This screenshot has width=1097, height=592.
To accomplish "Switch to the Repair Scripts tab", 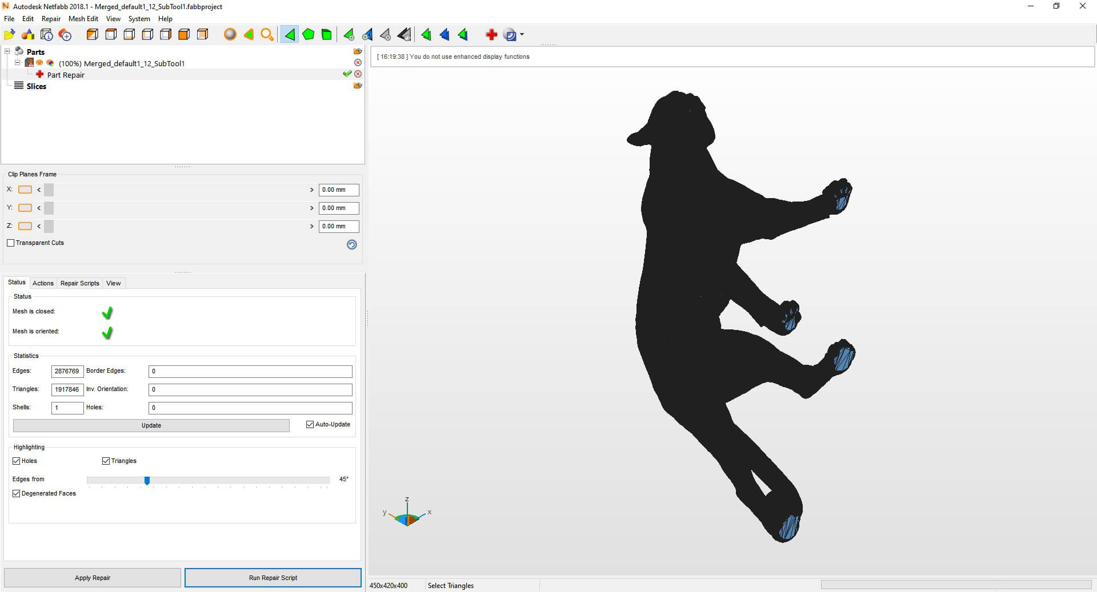I will [79, 283].
